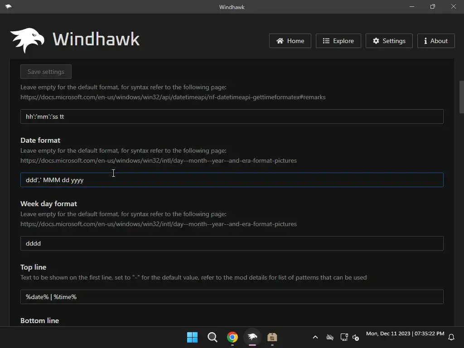464x348 pixels.
Task: Click the Windhawk title bar app icon
Action: pos(8,6)
